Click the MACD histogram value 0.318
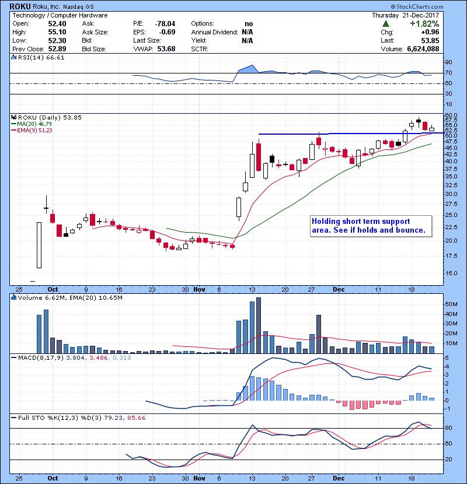The width and height of the screenshot is (467, 484). click(122, 358)
